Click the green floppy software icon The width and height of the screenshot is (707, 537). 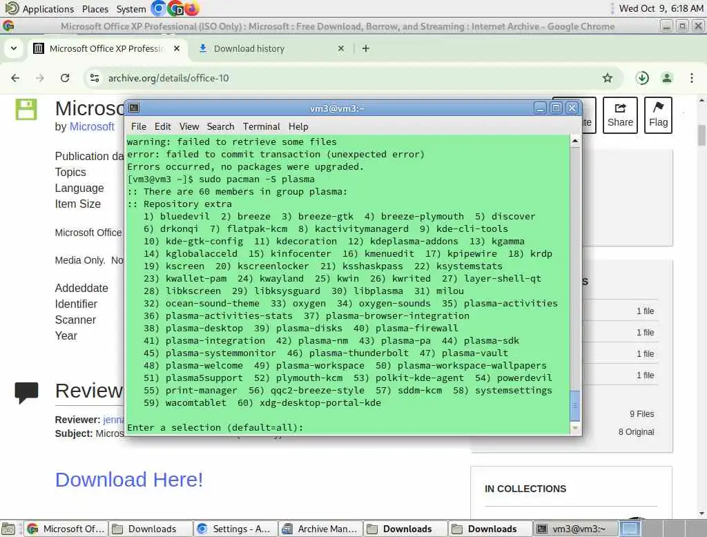26,110
